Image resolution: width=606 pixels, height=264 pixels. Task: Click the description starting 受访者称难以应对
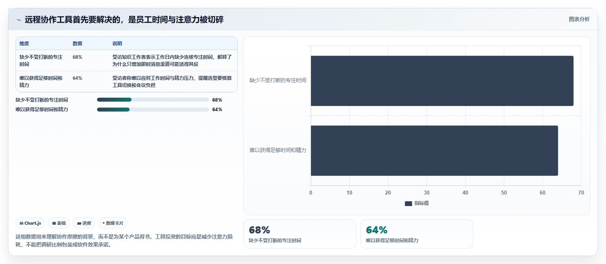172,81
